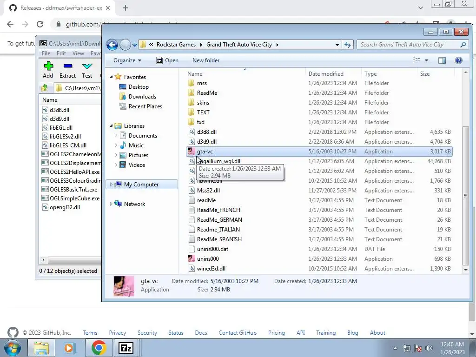Click New folder in Explorer toolbar
Viewport: 476px width, 357px height.
click(x=206, y=60)
